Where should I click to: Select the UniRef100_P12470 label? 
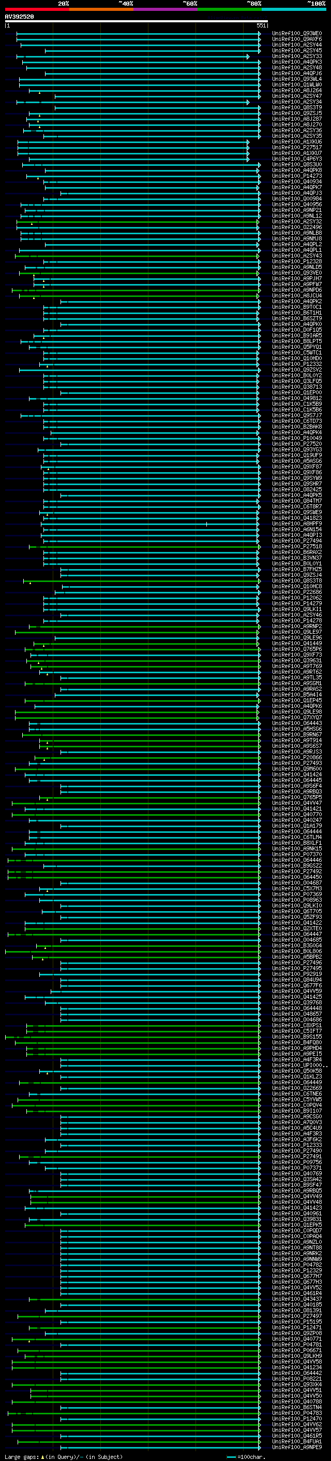pyautogui.click(x=297, y=1418)
